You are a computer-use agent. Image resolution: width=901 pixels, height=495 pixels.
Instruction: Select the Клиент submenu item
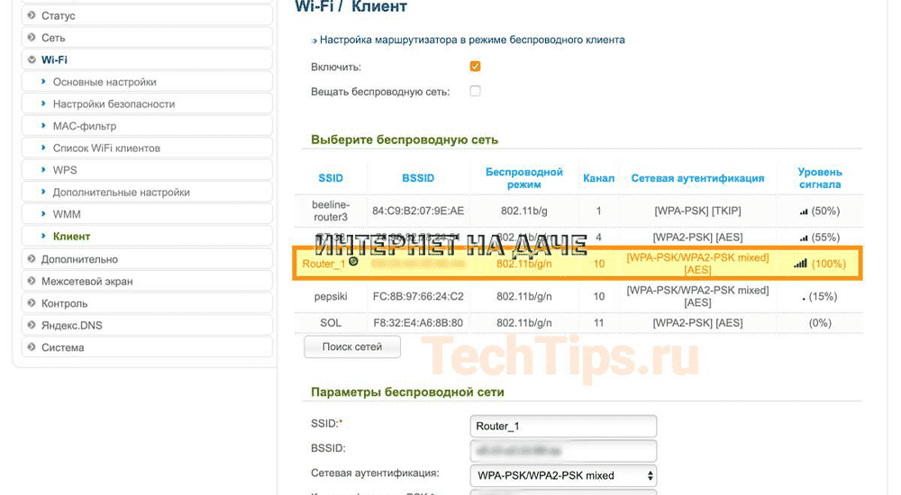point(147,236)
